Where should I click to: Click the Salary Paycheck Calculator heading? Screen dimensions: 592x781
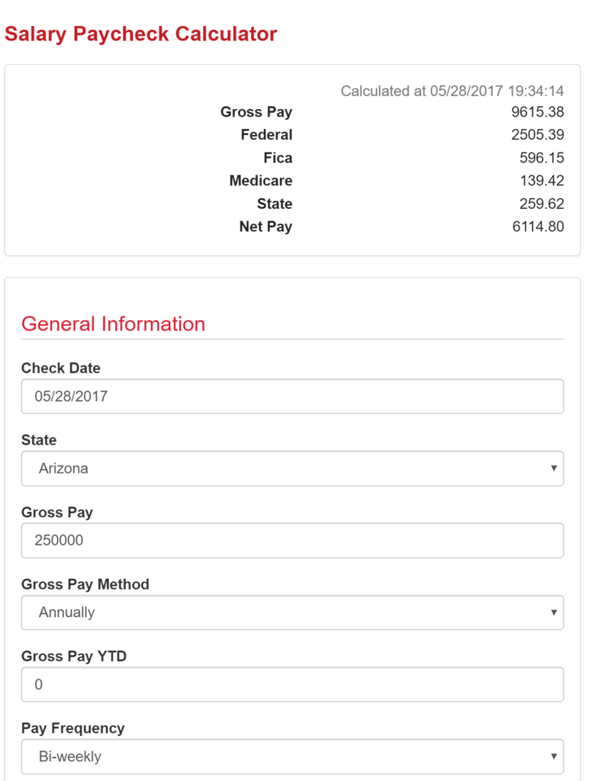click(x=141, y=34)
